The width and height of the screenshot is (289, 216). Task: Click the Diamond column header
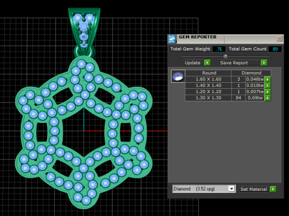(x=251, y=73)
